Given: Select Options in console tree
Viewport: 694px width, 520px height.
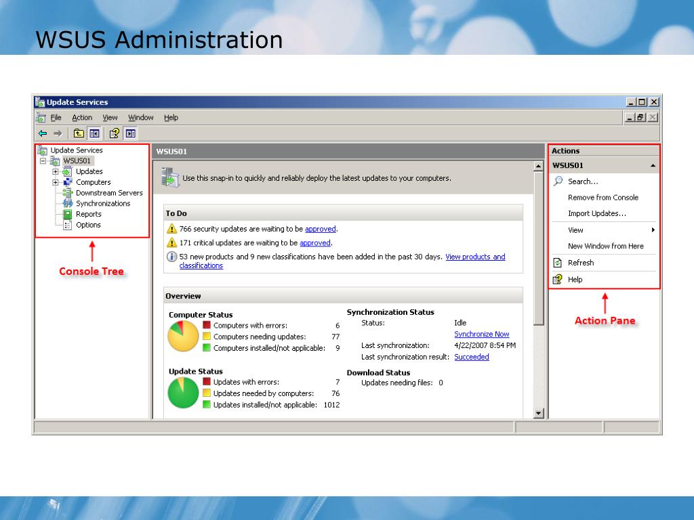Looking at the screenshot, I should point(88,225).
